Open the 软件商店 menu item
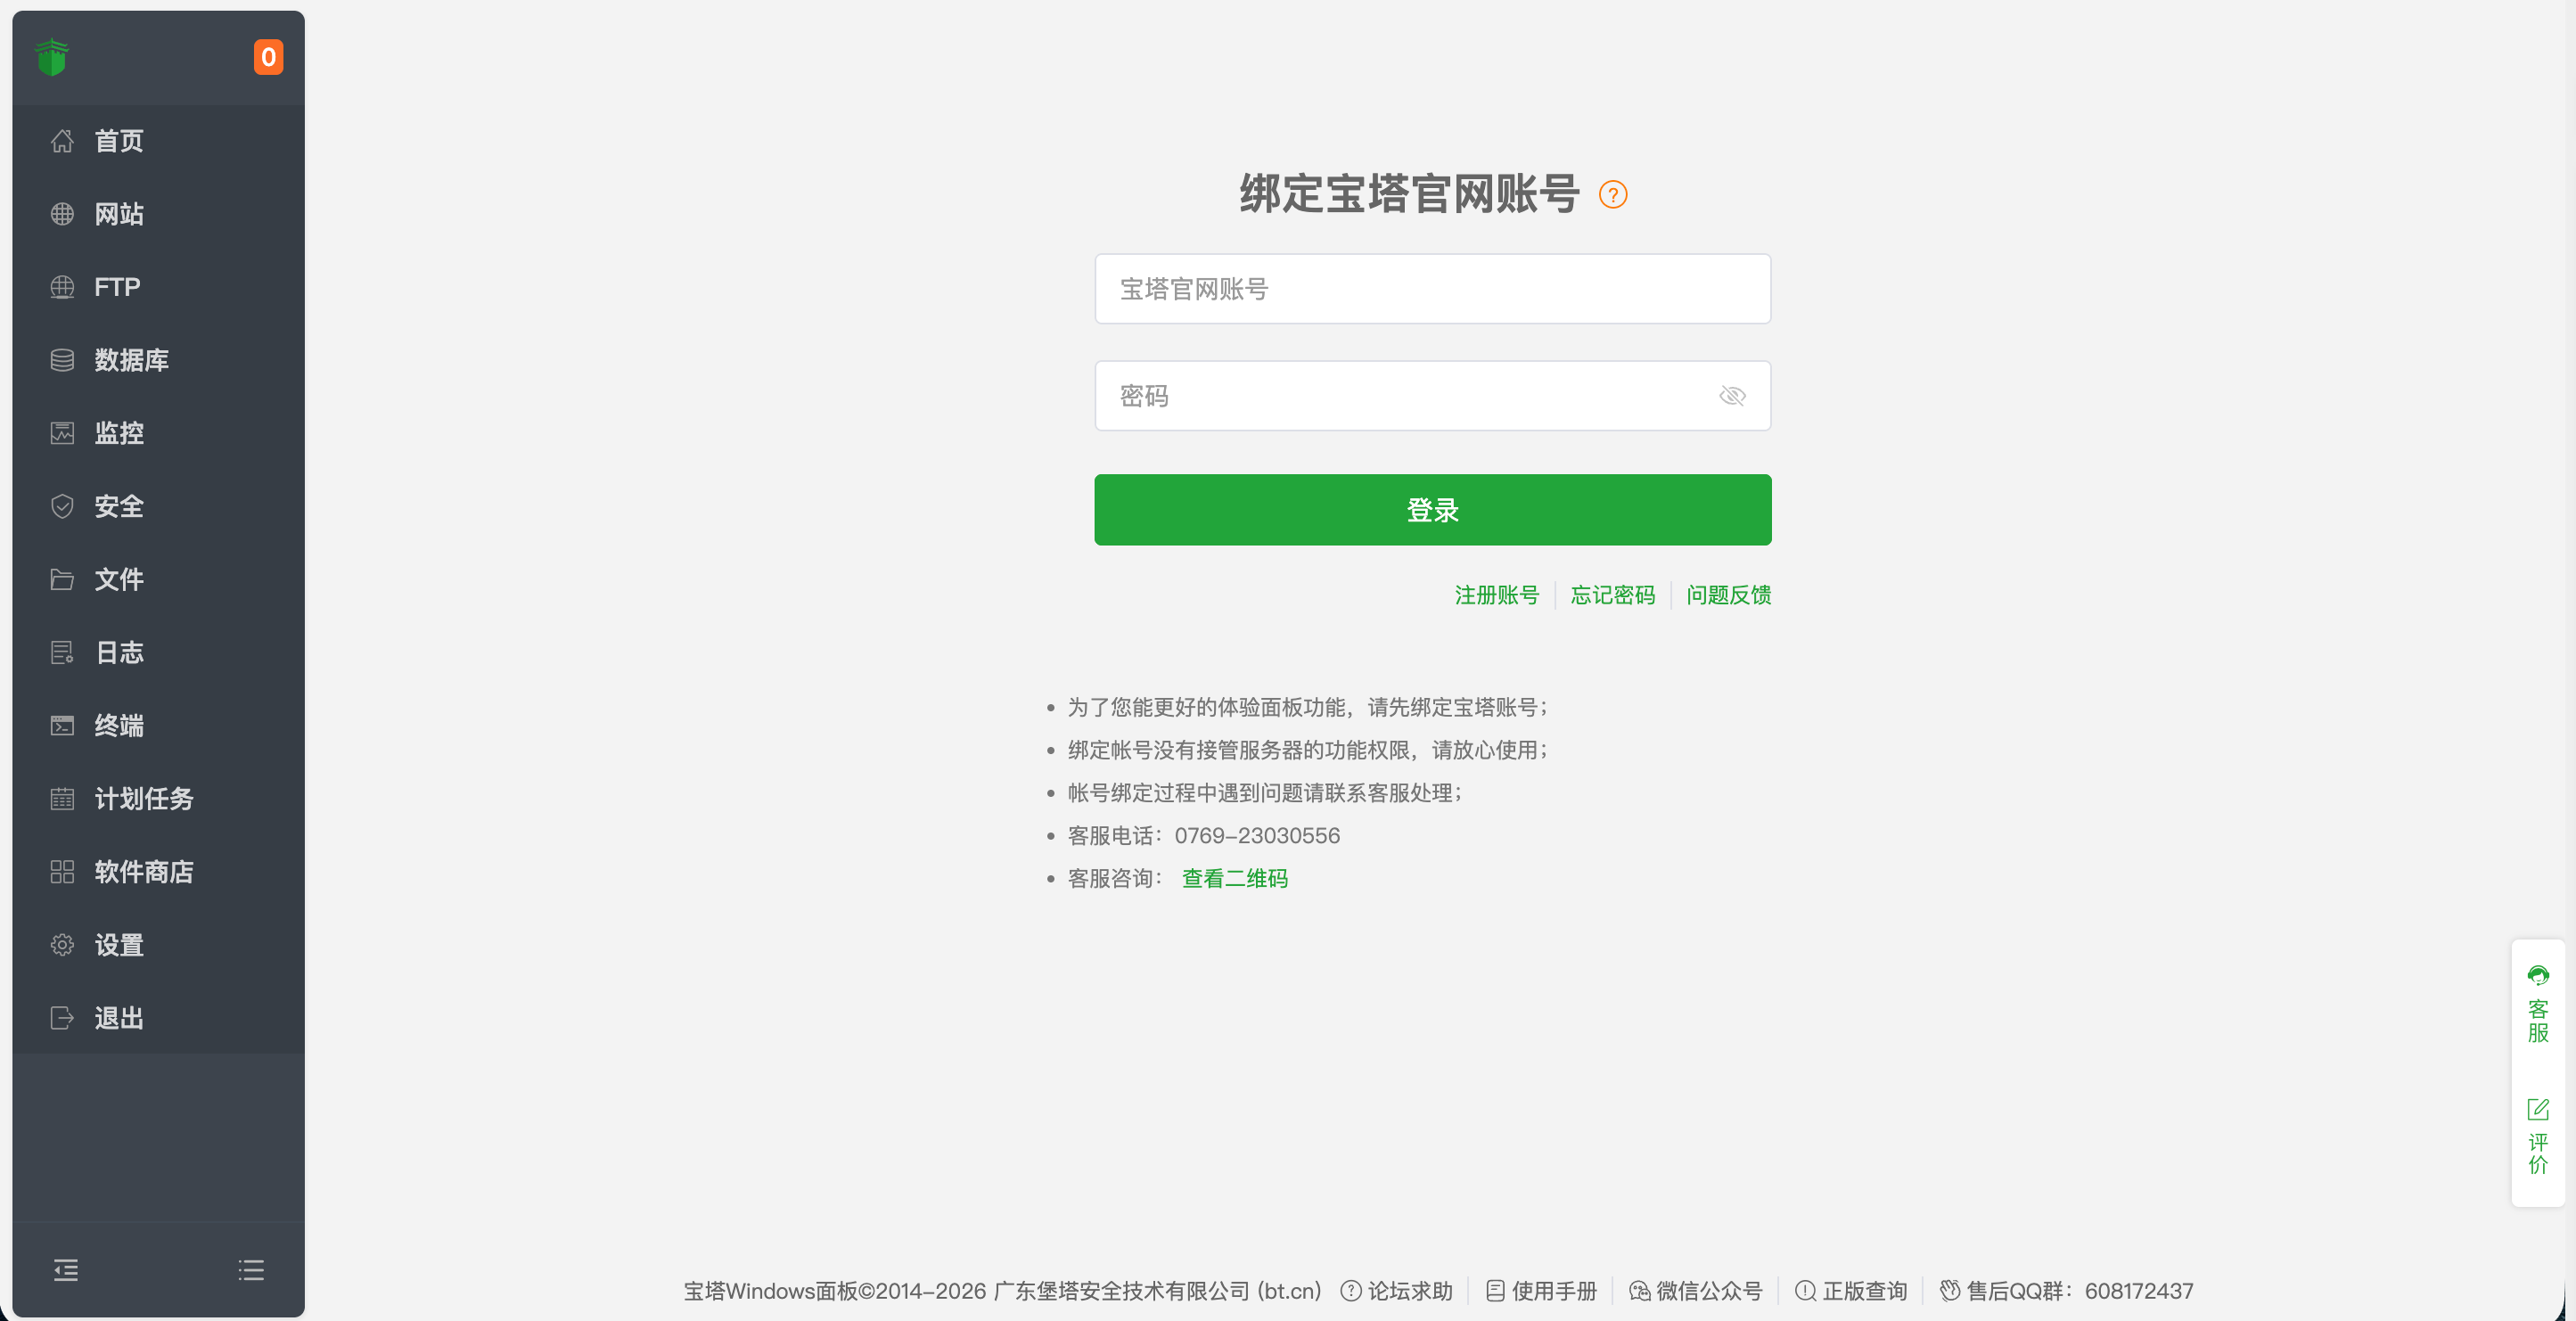 [x=158, y=871]
